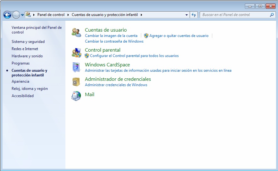Open Programas category in sidebar

click(x=20, y=63)
